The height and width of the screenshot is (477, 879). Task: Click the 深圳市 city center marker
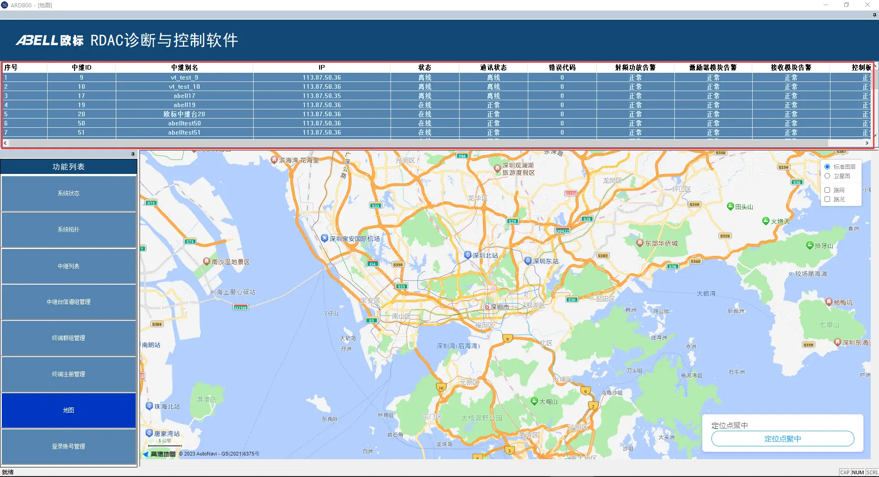click(487, 307)
